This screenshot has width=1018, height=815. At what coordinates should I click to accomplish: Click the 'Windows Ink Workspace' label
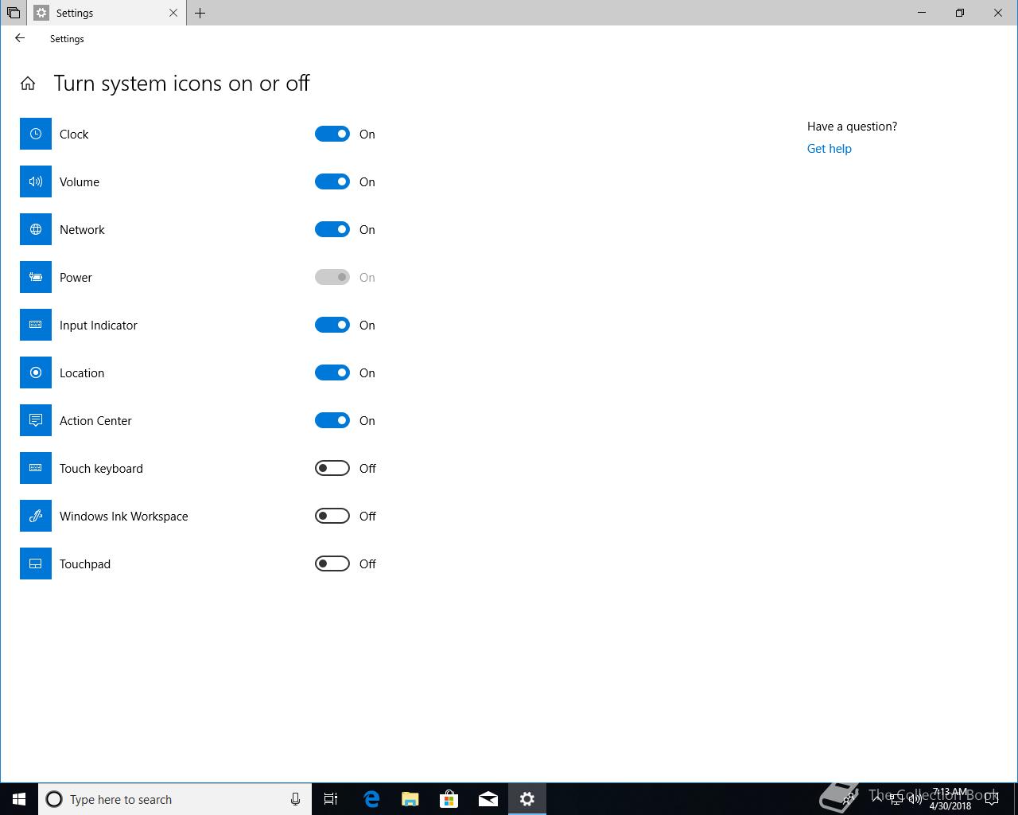[x=124, y=516]
